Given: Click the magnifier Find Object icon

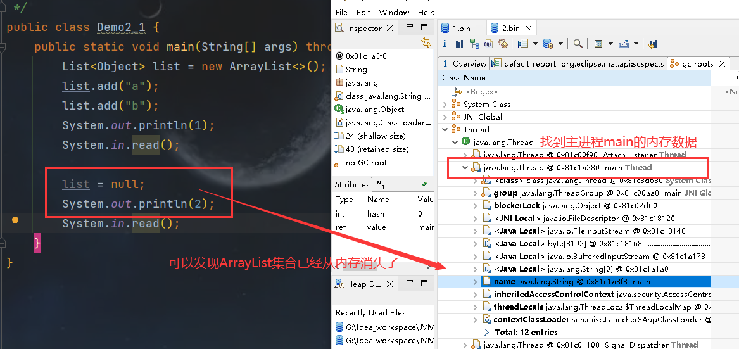Looking at the screenshot, I should click(x=578, y=44).
